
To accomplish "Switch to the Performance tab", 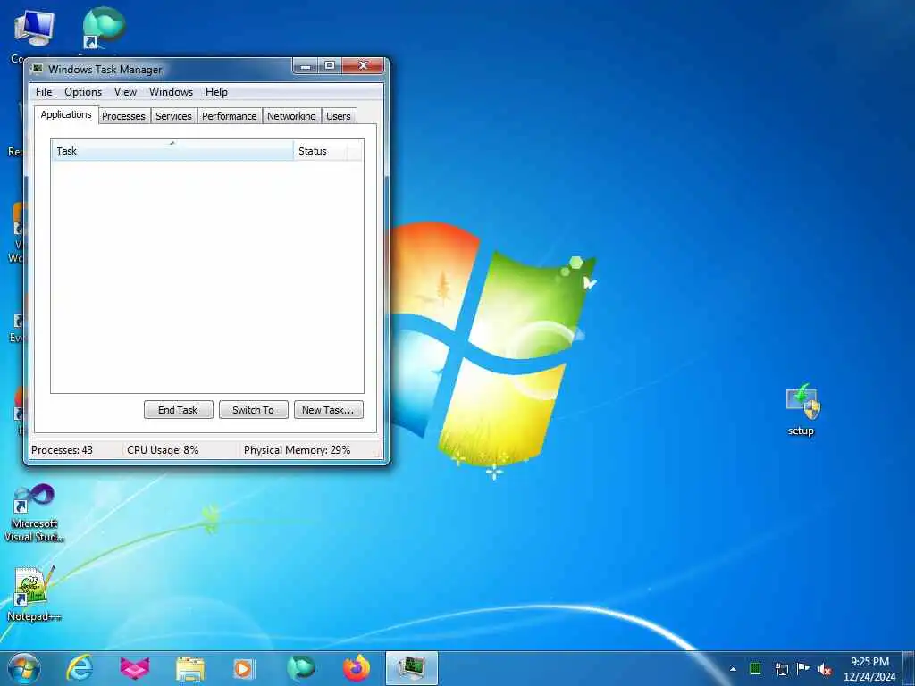I will coord(230,116).
